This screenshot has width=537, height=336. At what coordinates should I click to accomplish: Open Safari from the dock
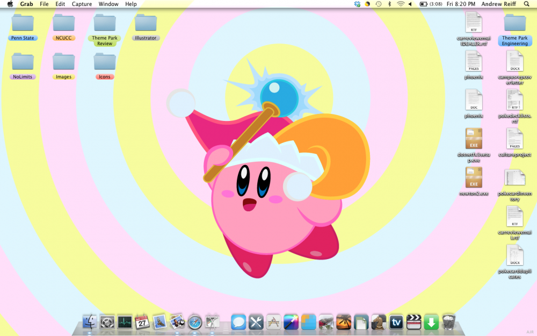point(194,323)
